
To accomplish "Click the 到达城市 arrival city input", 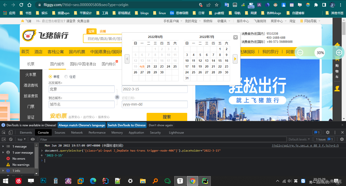I will [x=82, y=104].
